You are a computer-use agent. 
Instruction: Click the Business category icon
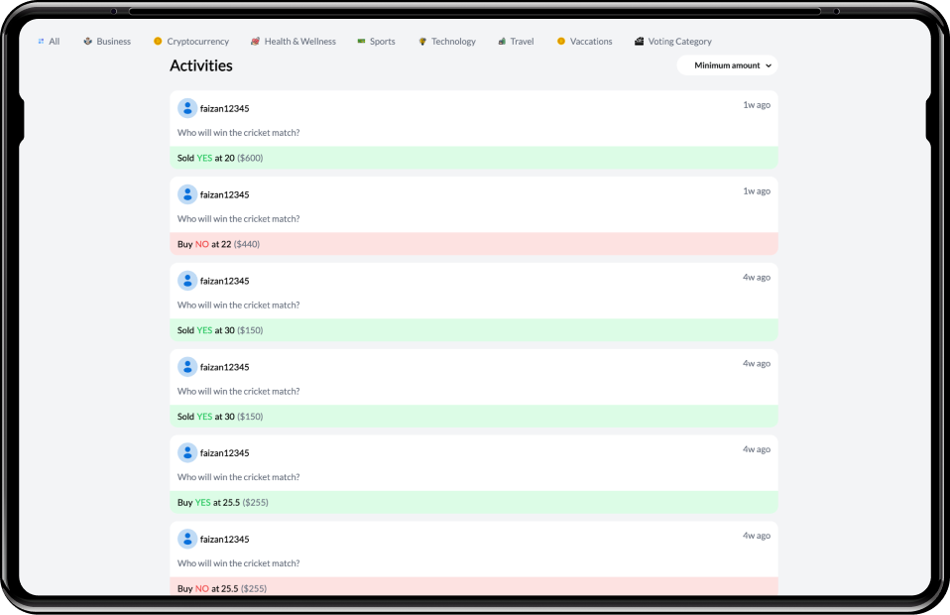tap(87, 42)
